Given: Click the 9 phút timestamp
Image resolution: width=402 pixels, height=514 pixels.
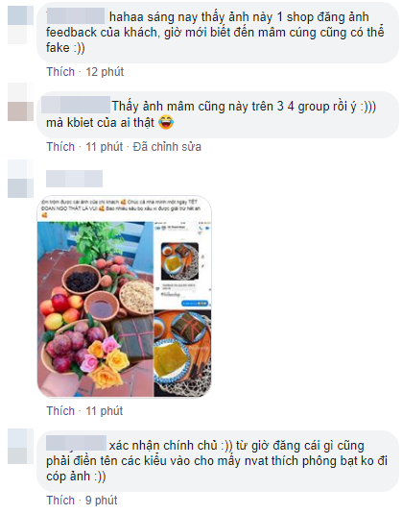Looking at the screenshot, I should point(102,501).
